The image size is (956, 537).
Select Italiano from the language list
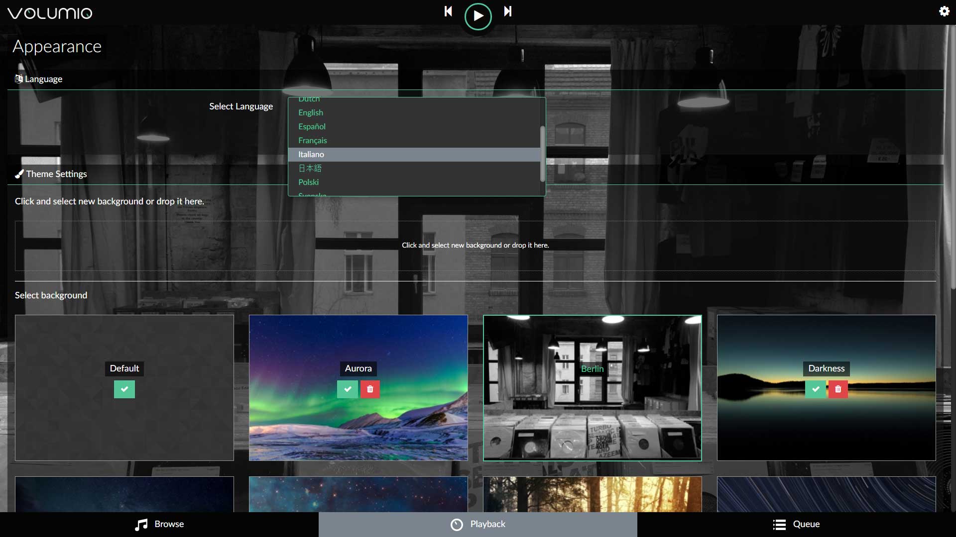click(x=311, y=155)
